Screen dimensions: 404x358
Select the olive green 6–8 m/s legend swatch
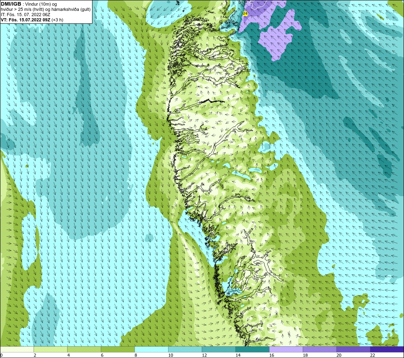[x=118, y=349]
